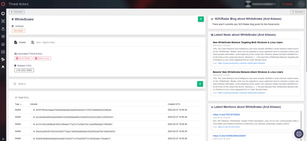The height and width of the screenshot is (141, 307).
Task: Click the search magnifier icon
Action: (15, 84)
